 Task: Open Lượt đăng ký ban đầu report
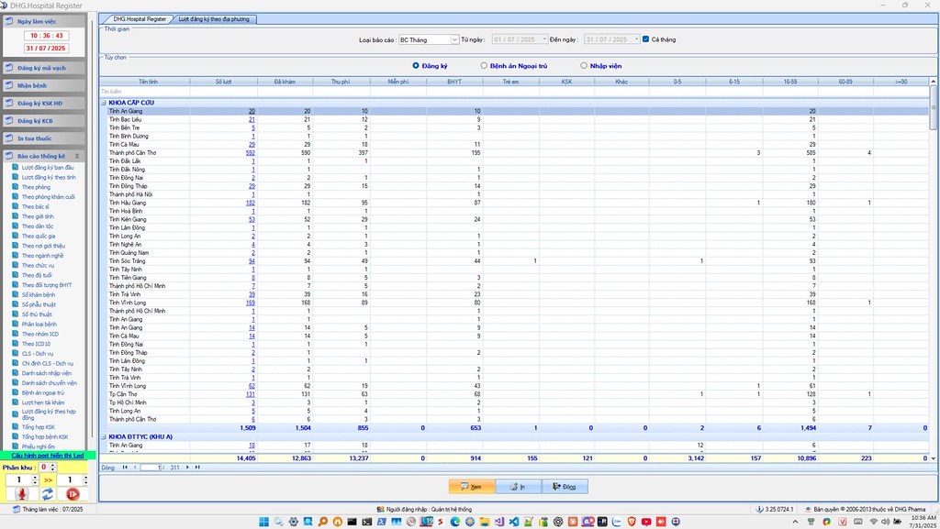[48, 168]
